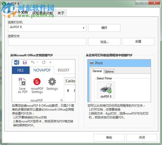Open the 选择打印机 doPDF 8 dropdown
This screenshot has width=162, height=145.
click(x=47, y=28)
